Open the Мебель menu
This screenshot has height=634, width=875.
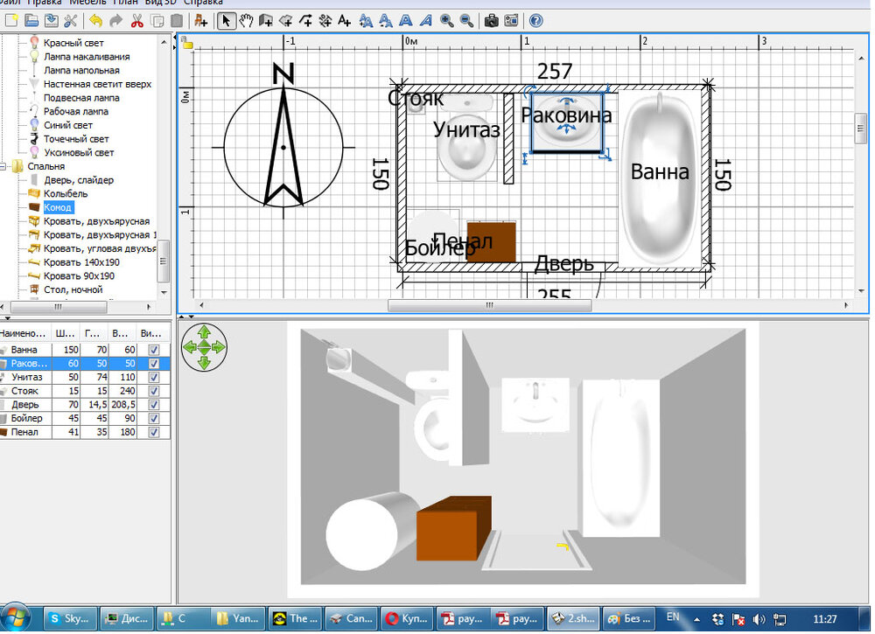tap(86, 3)
